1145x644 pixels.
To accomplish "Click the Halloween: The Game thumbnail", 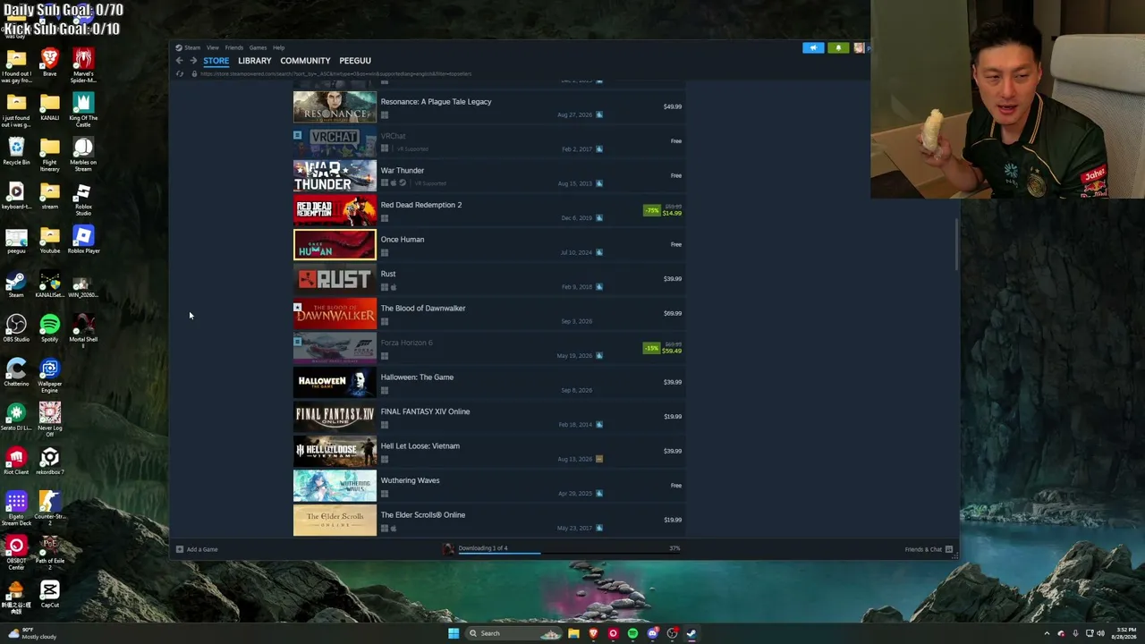I will 335,382.
